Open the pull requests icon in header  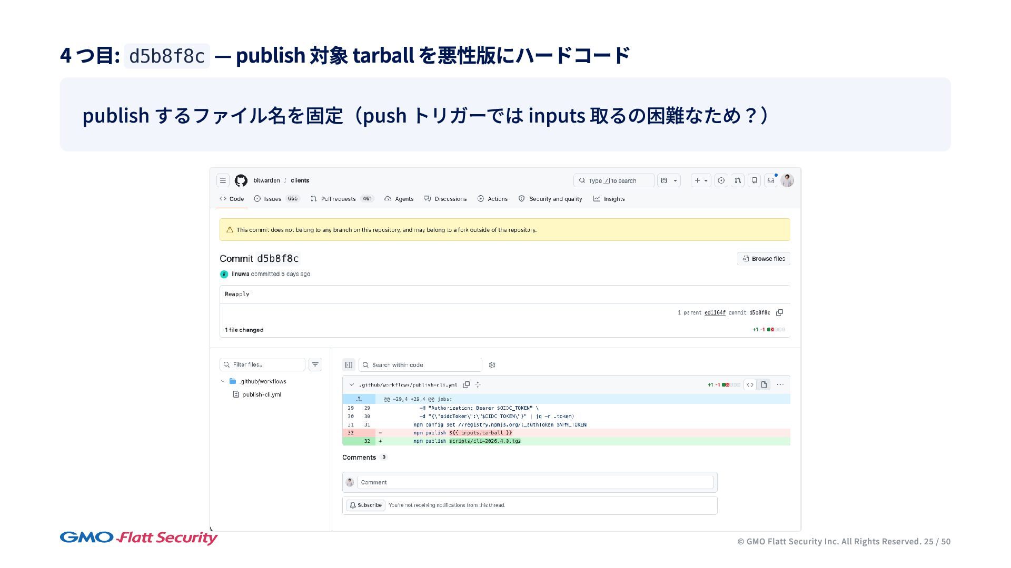point(738,180)
